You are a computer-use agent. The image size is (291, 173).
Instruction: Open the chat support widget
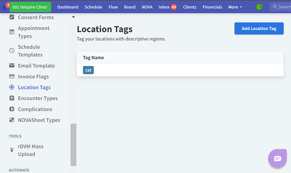tap(277, 159)
